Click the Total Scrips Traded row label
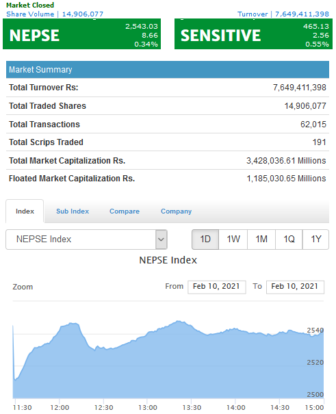The width and height of the screenshot is (336, 414). coord(46,142)
